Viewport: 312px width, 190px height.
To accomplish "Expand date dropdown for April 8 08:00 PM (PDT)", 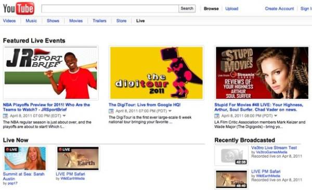I will tap(276, 116).
